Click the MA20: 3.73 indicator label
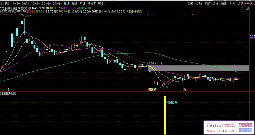Screen dimensions: 255x135 [68, 8]
